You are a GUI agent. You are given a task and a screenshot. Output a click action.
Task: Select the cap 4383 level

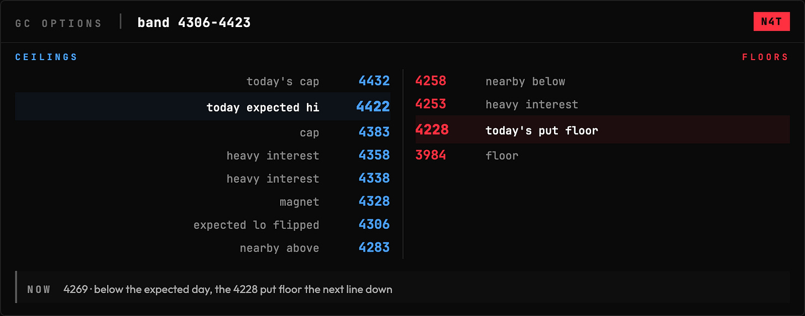coord(203,132)
